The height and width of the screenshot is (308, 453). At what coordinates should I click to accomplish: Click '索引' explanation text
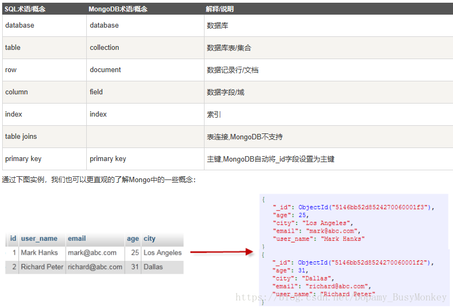[x=214, y=114]
